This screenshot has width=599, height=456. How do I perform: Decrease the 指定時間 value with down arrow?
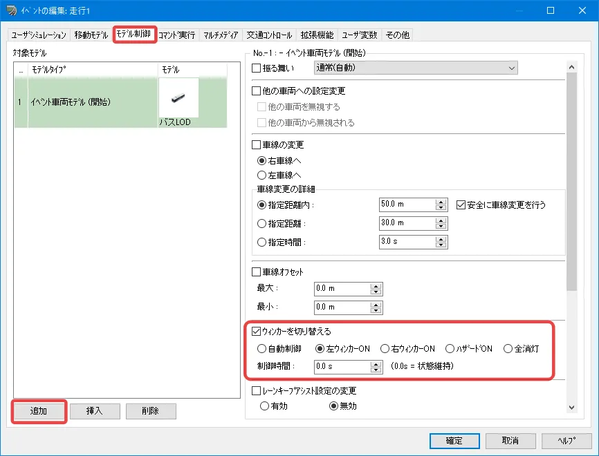click(440, 245)
